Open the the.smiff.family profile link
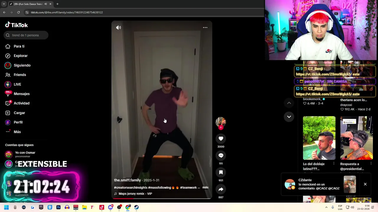 pyautogui.click(x=127, y=180)
